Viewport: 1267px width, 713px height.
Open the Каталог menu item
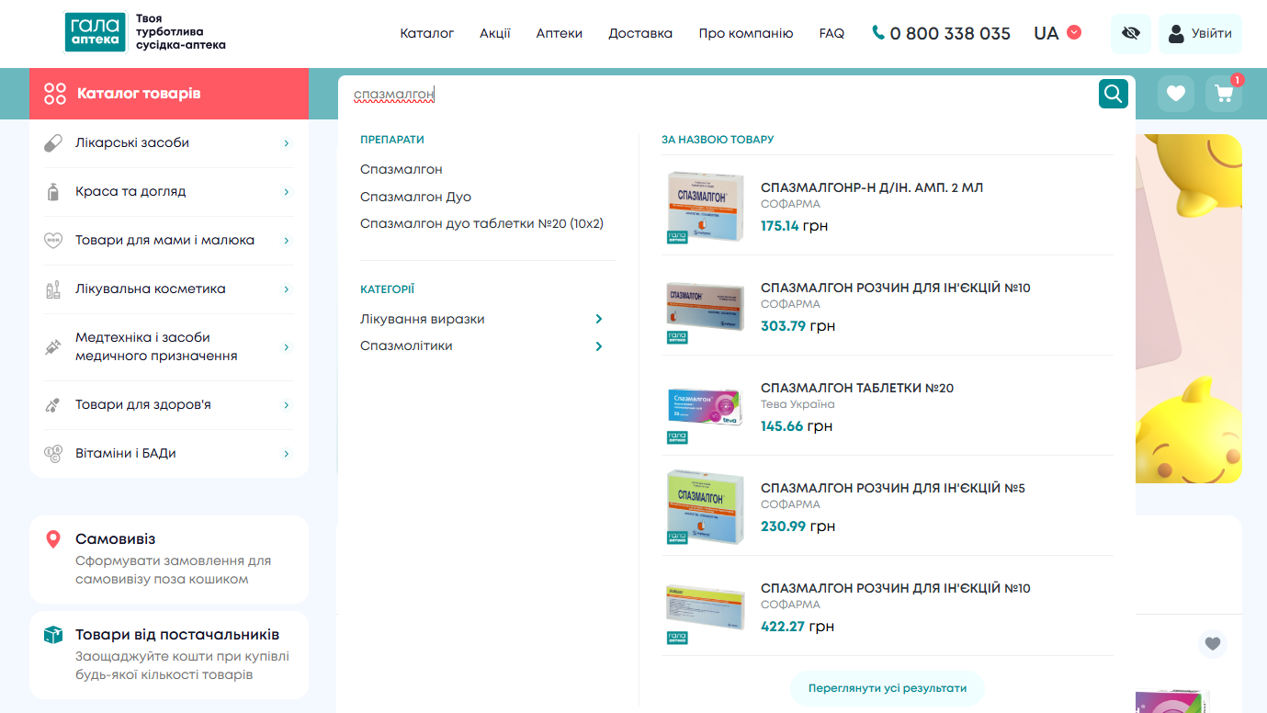(427, 33)
